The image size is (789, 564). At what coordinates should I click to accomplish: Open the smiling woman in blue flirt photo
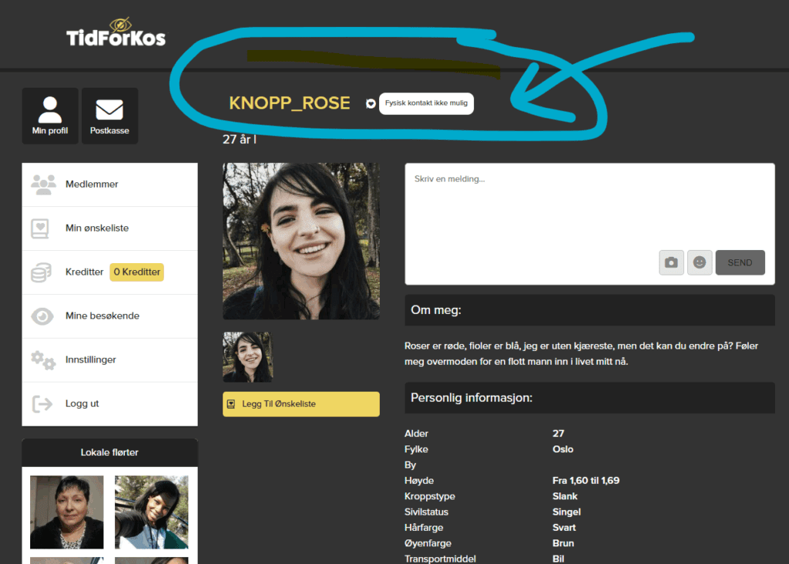152,512
